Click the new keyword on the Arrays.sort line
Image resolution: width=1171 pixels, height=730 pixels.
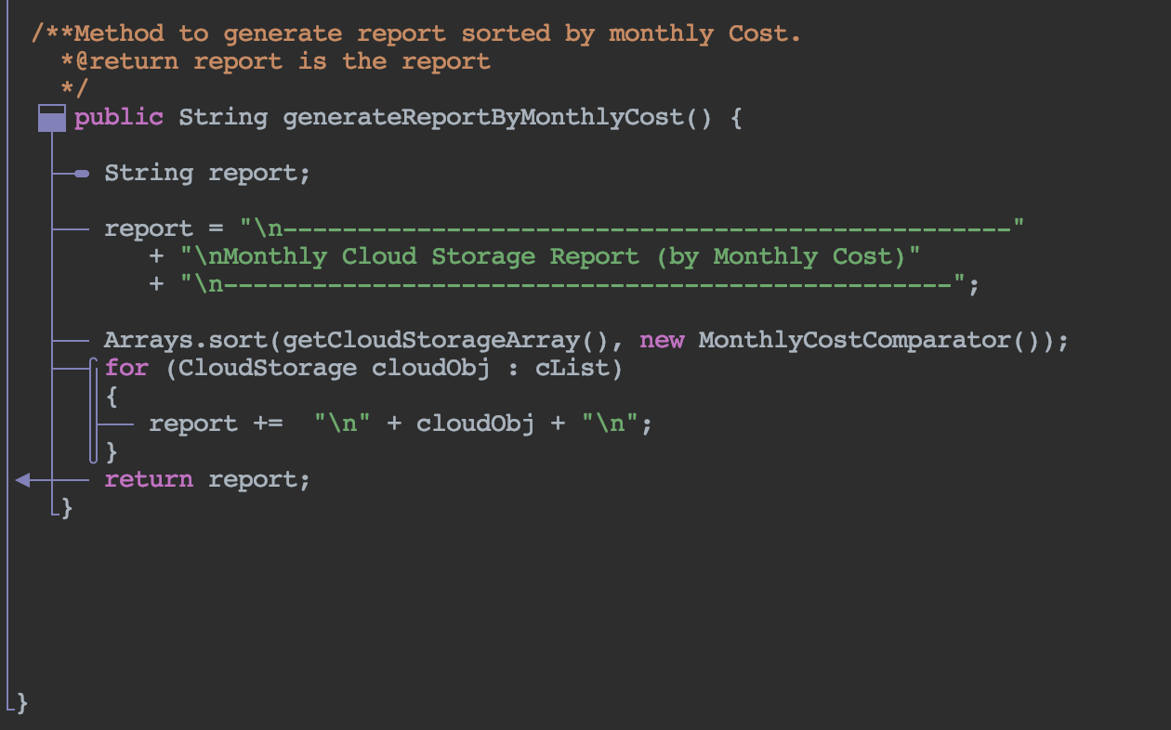662,340
